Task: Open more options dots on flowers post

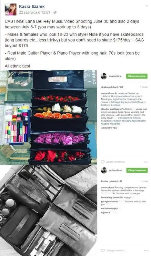Action: click(x=146, y=162)
